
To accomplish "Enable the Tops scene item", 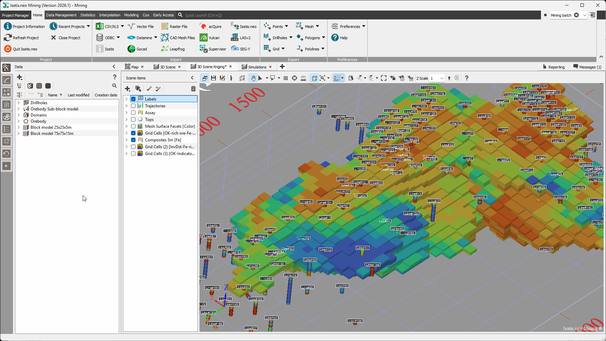I will coord(133,120).
